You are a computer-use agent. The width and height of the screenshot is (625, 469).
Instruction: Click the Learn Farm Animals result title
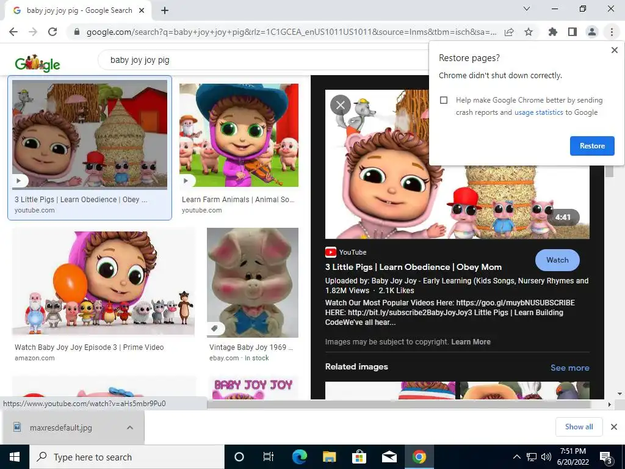point(238,200)
